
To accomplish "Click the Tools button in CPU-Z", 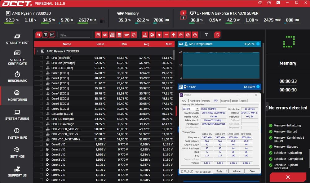I will click(219, 171).
